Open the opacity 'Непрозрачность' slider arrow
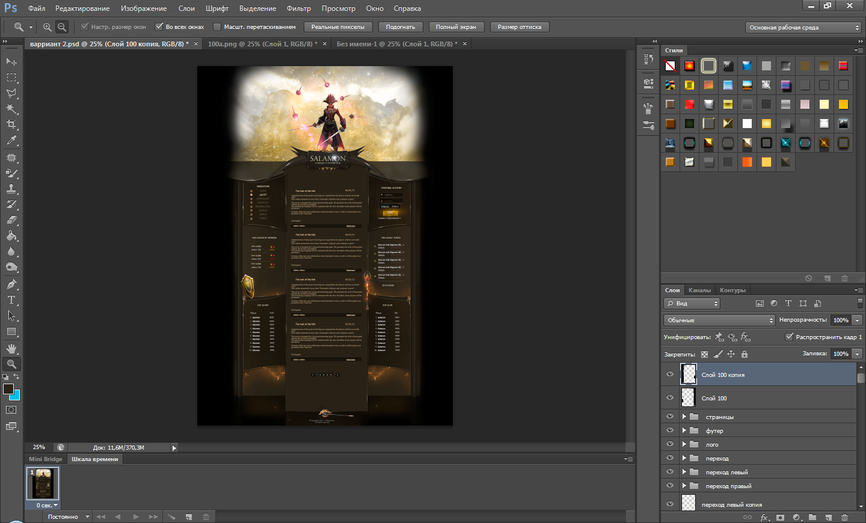 tap(858, 320)
